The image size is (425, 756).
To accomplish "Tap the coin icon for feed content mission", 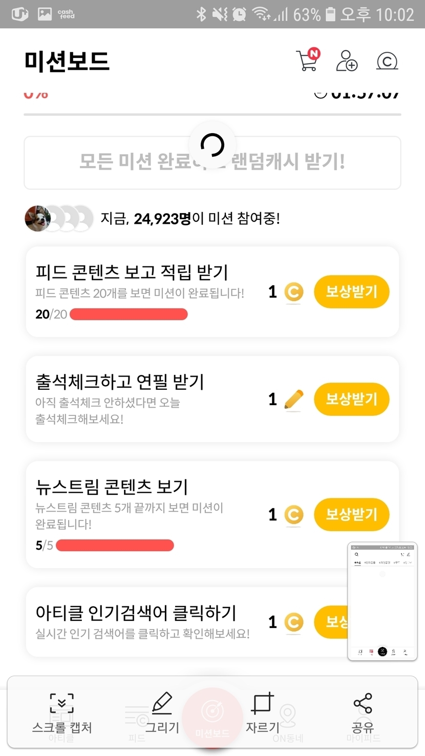I will click(x=293, y=292).
